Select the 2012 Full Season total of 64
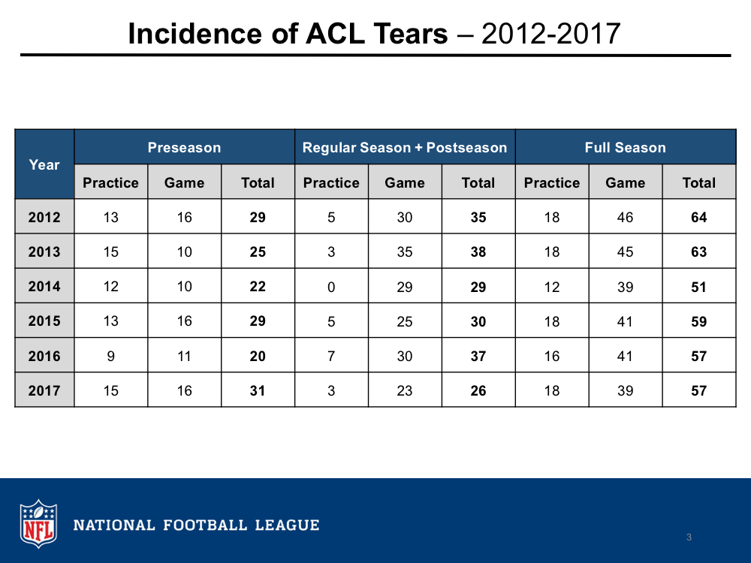This screenshot has height=563, width=751. coord(698,218)
